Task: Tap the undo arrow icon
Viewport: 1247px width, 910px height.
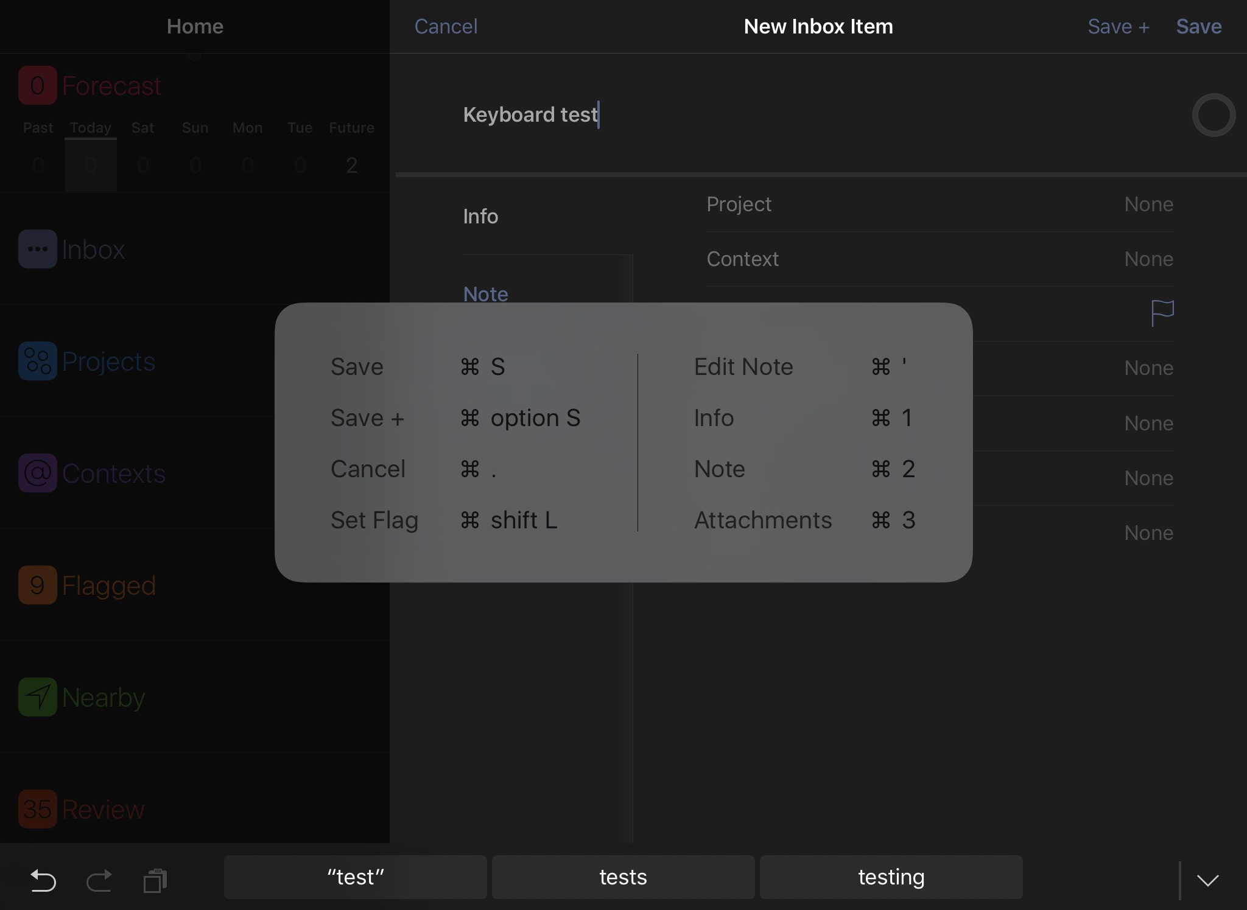Action: (43, 880)
